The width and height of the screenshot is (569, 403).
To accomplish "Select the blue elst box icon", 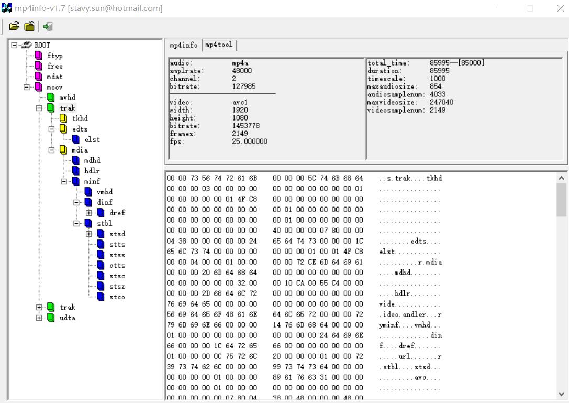I will click(x=76, y=139).
